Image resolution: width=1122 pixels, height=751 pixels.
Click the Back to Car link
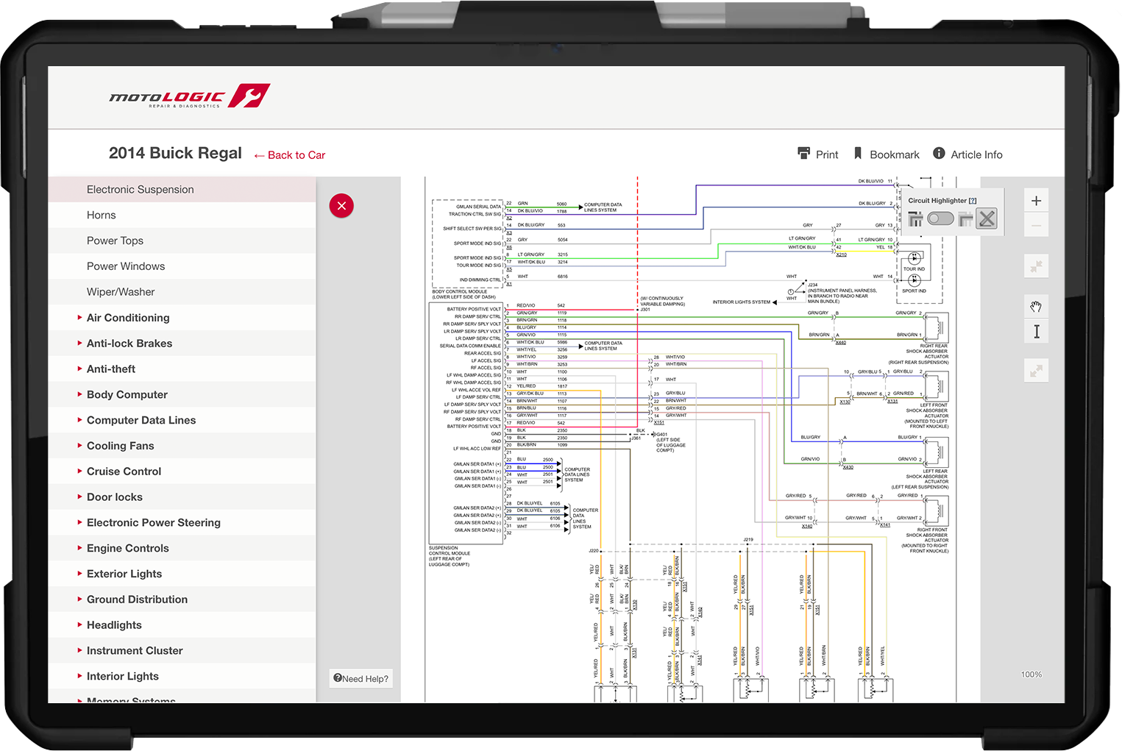click(289, 155)
